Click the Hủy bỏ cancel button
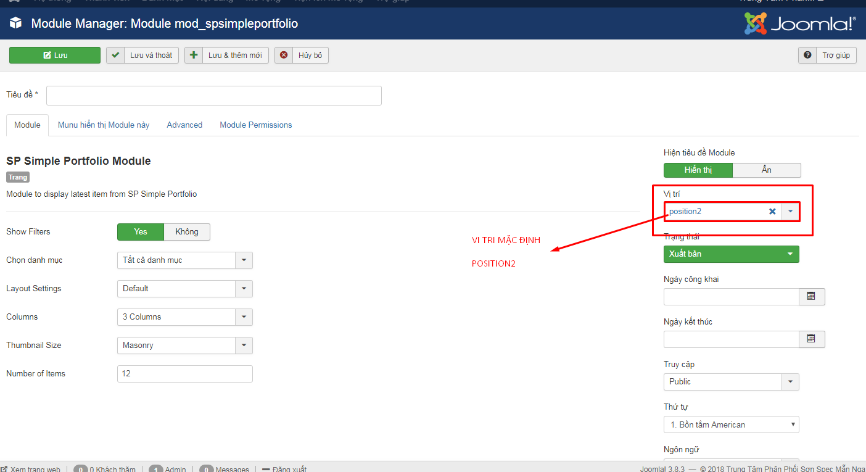866x472 pixels. coord(302,56)
